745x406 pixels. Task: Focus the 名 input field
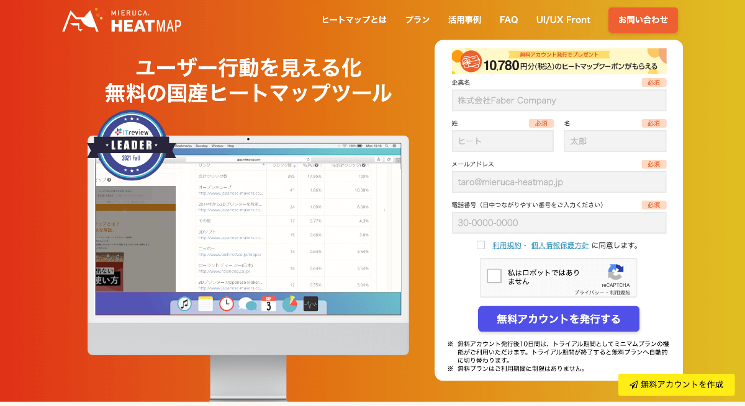pyautogui.click(x=615, y=141)
